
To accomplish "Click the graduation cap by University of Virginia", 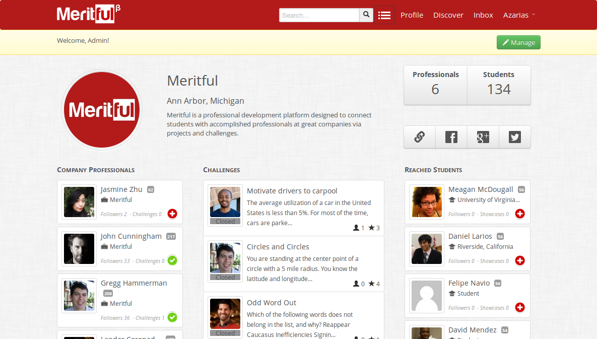I will coord(452,200).
